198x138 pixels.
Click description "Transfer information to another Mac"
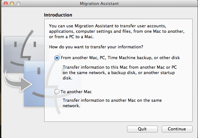112,103
